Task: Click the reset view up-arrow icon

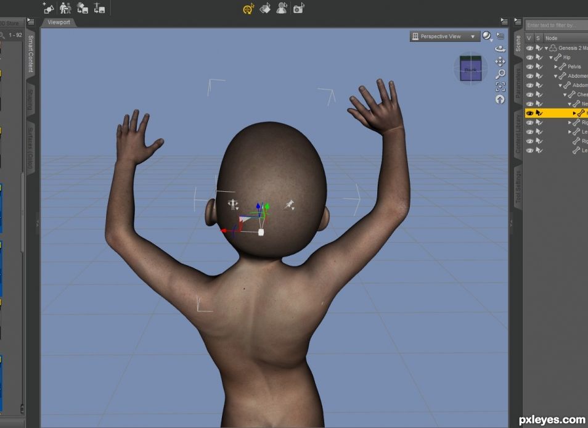Action: (x=500, y=99)
